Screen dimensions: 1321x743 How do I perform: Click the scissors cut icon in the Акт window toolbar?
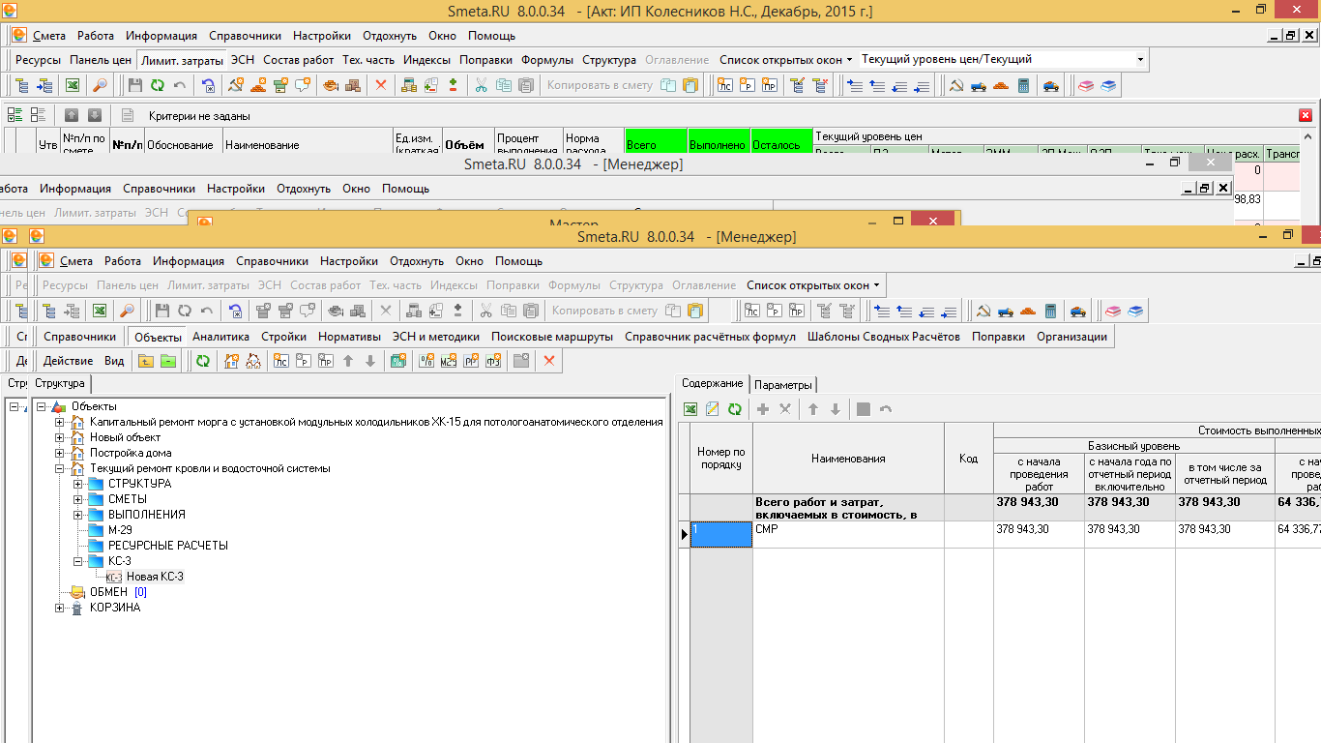coord(481,85)
